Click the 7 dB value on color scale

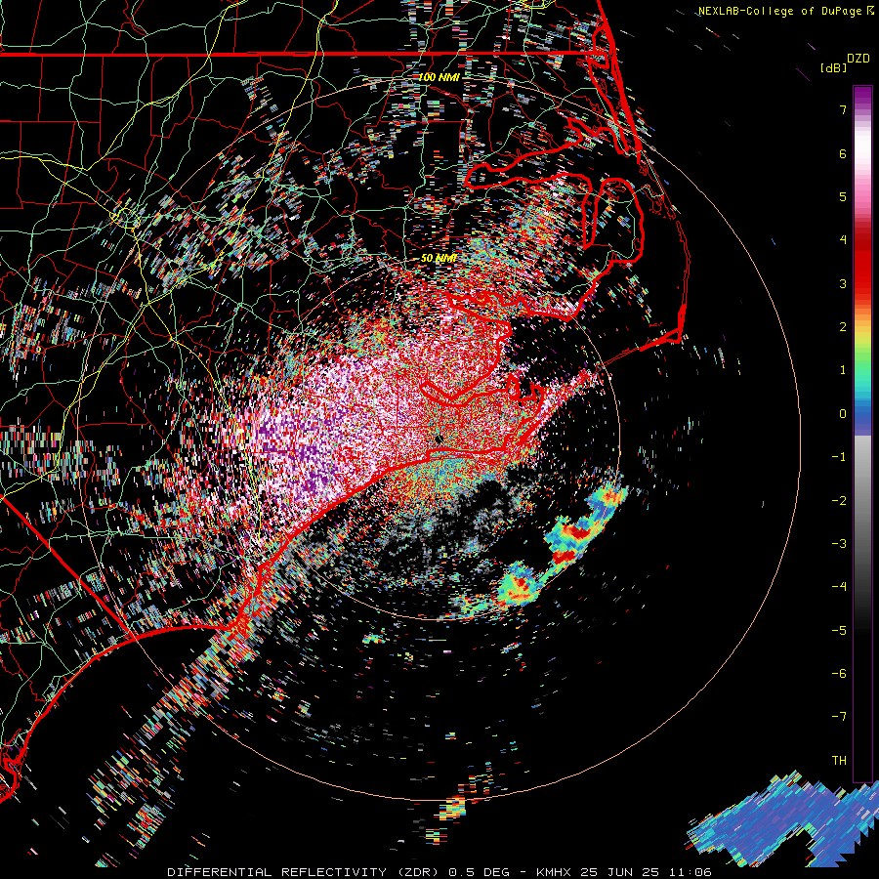843,109
